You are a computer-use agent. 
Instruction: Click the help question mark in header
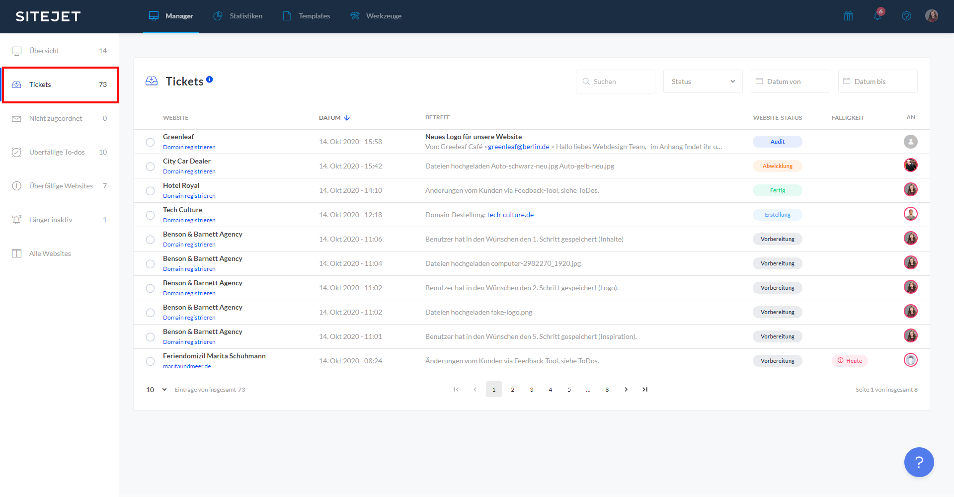tap(906, 16)
